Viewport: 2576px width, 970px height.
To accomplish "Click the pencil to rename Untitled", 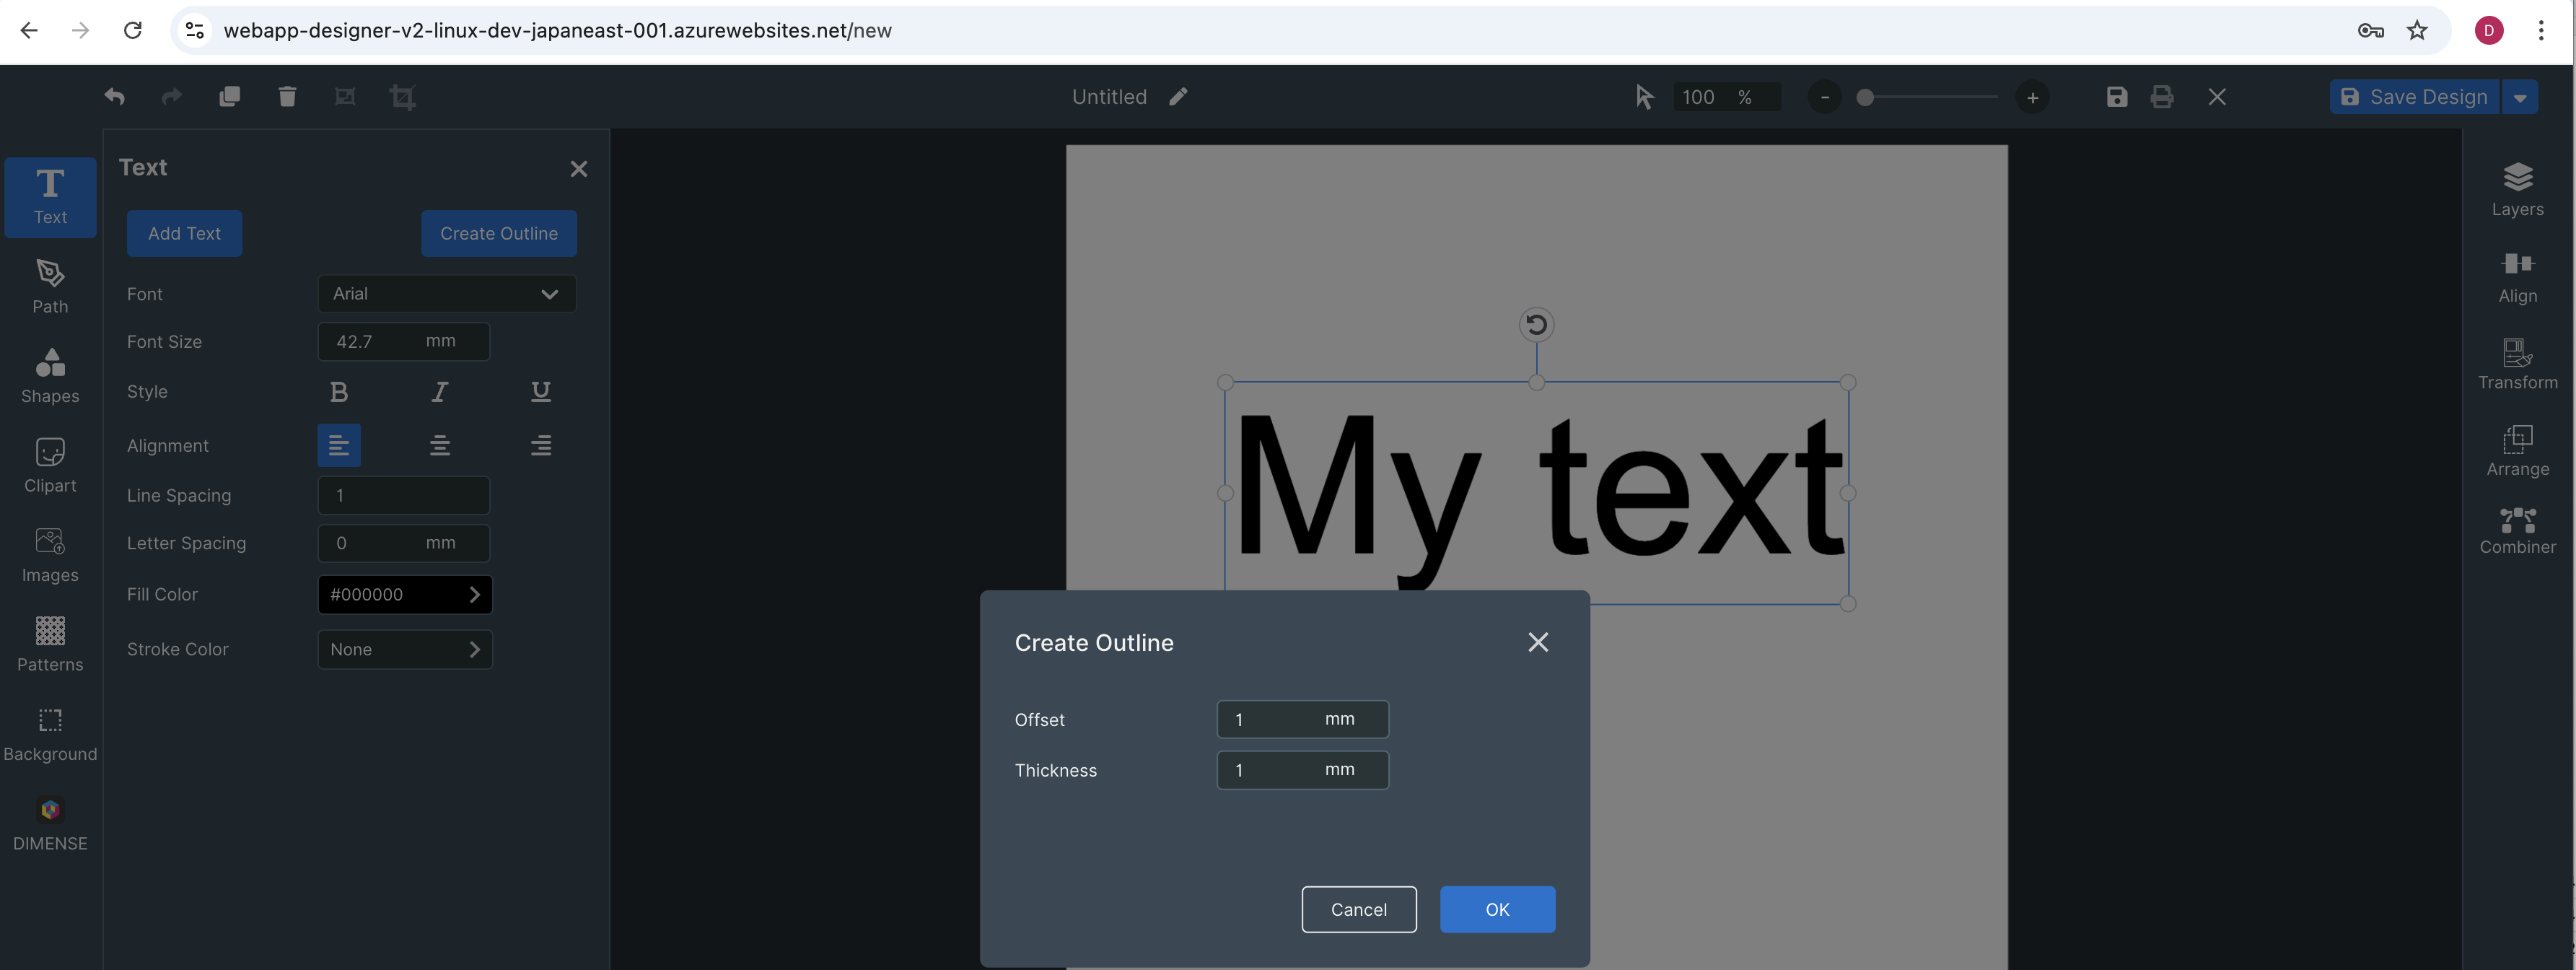I will [x=1178, y=96].
